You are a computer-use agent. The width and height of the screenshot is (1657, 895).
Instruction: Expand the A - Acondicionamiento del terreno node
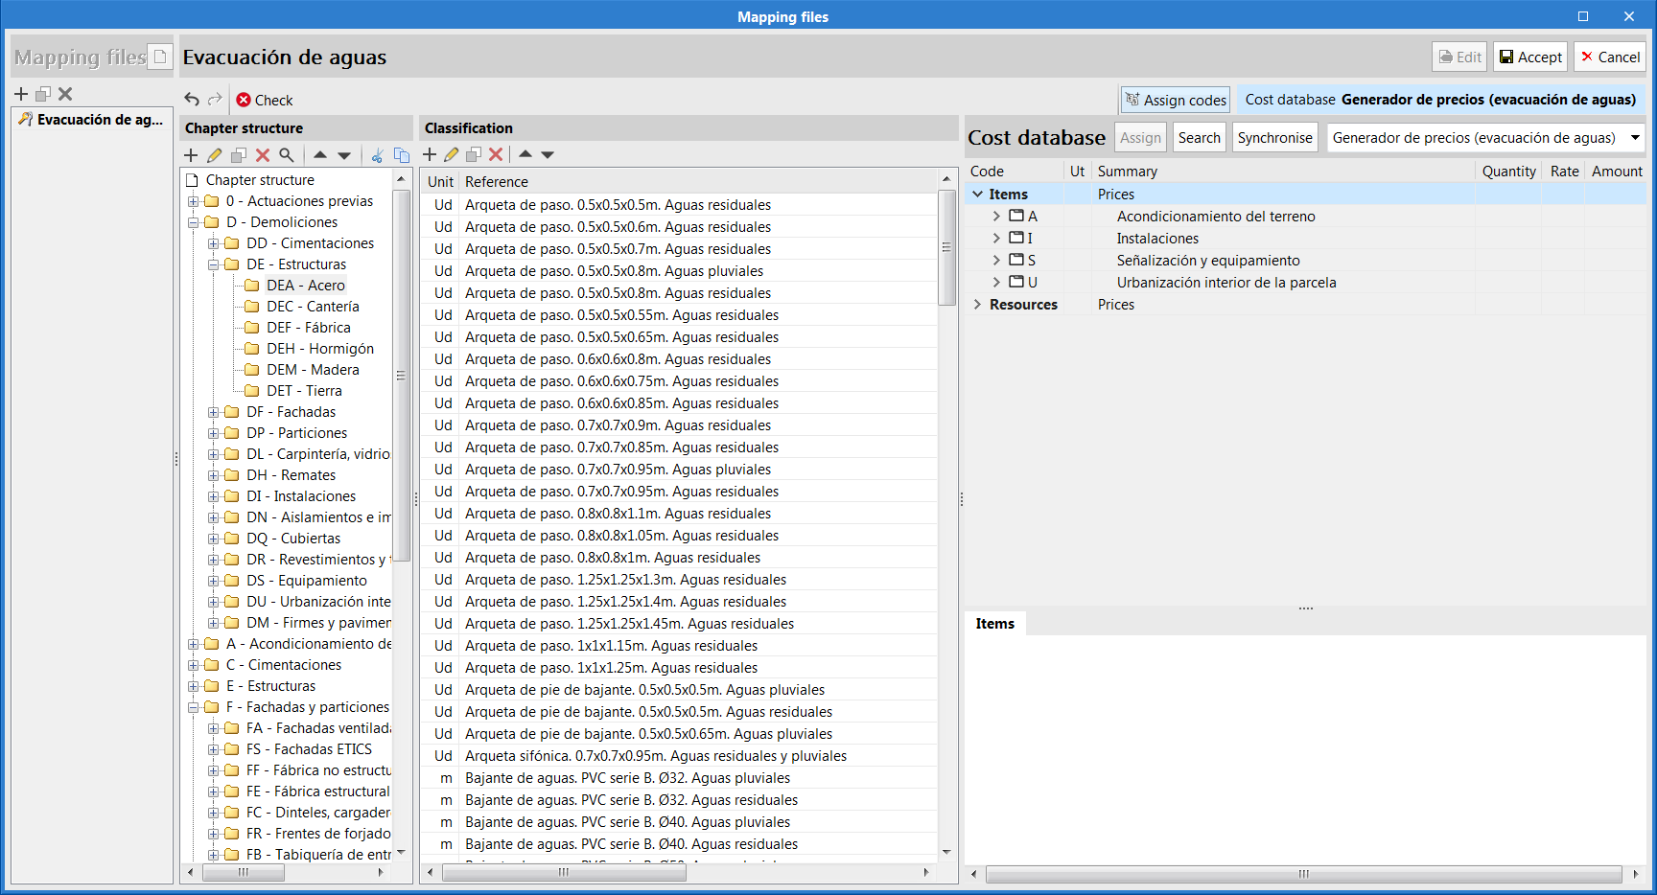[996, 216]
